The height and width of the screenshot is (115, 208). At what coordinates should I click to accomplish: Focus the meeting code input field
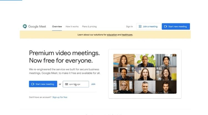[76, 84]
